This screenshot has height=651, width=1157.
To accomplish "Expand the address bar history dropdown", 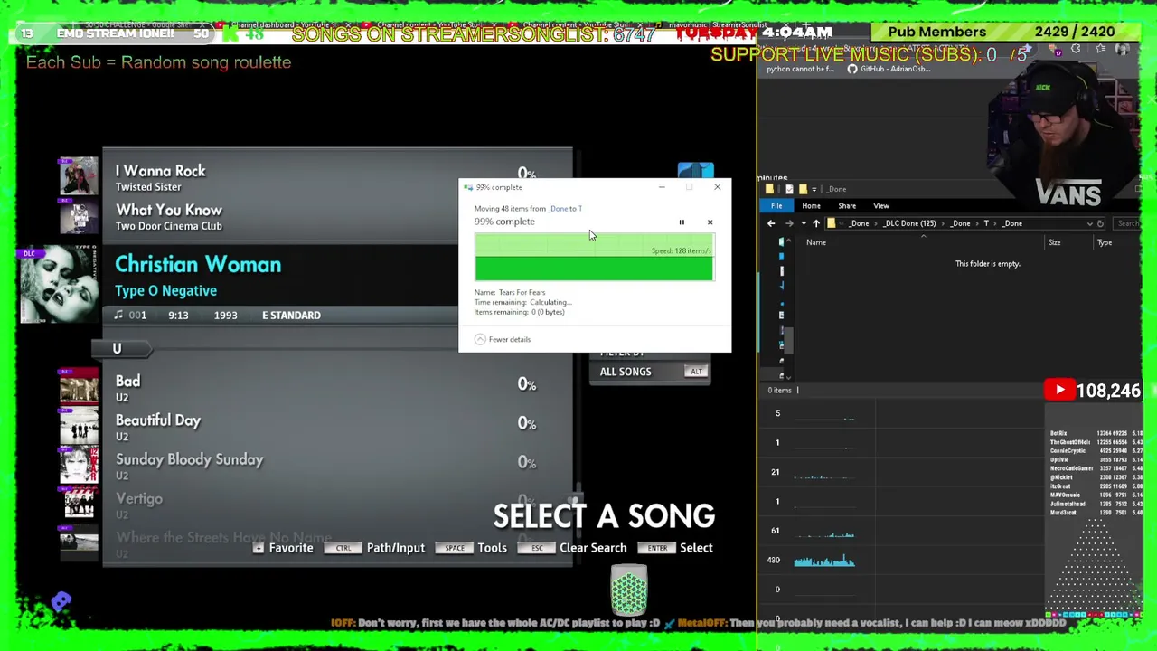I will [x=1089, y=223].
